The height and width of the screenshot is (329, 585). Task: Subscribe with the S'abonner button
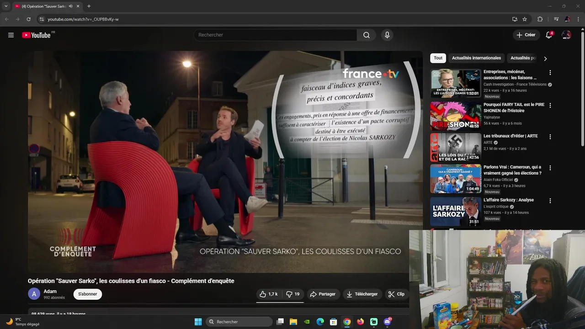pyautogui.click(x=88, y=294)
